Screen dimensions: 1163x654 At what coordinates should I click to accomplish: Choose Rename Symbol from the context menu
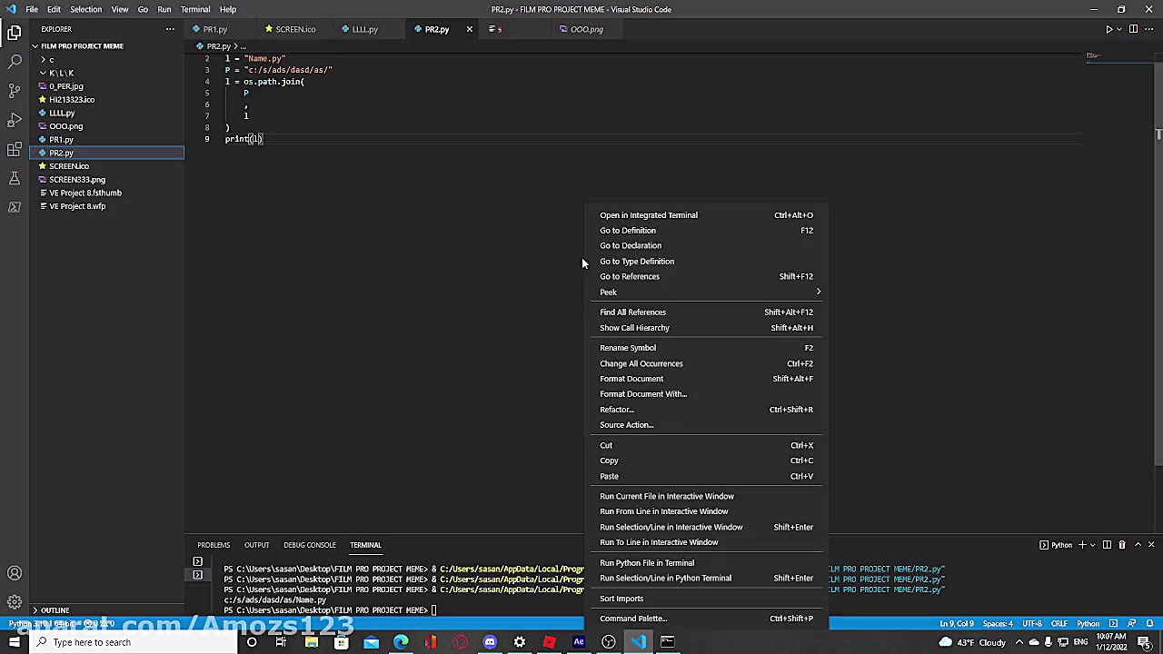[628, 348]
